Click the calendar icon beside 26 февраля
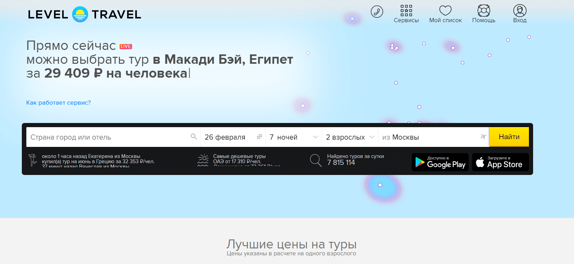 pyautogui.click(x=259, y=137)
